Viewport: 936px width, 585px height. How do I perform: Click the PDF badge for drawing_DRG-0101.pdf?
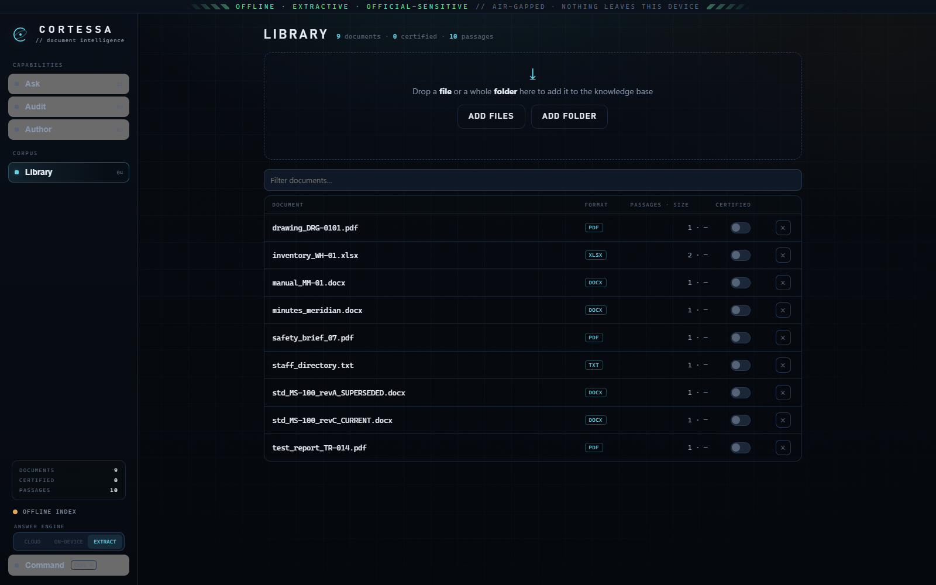pos(594,228)
